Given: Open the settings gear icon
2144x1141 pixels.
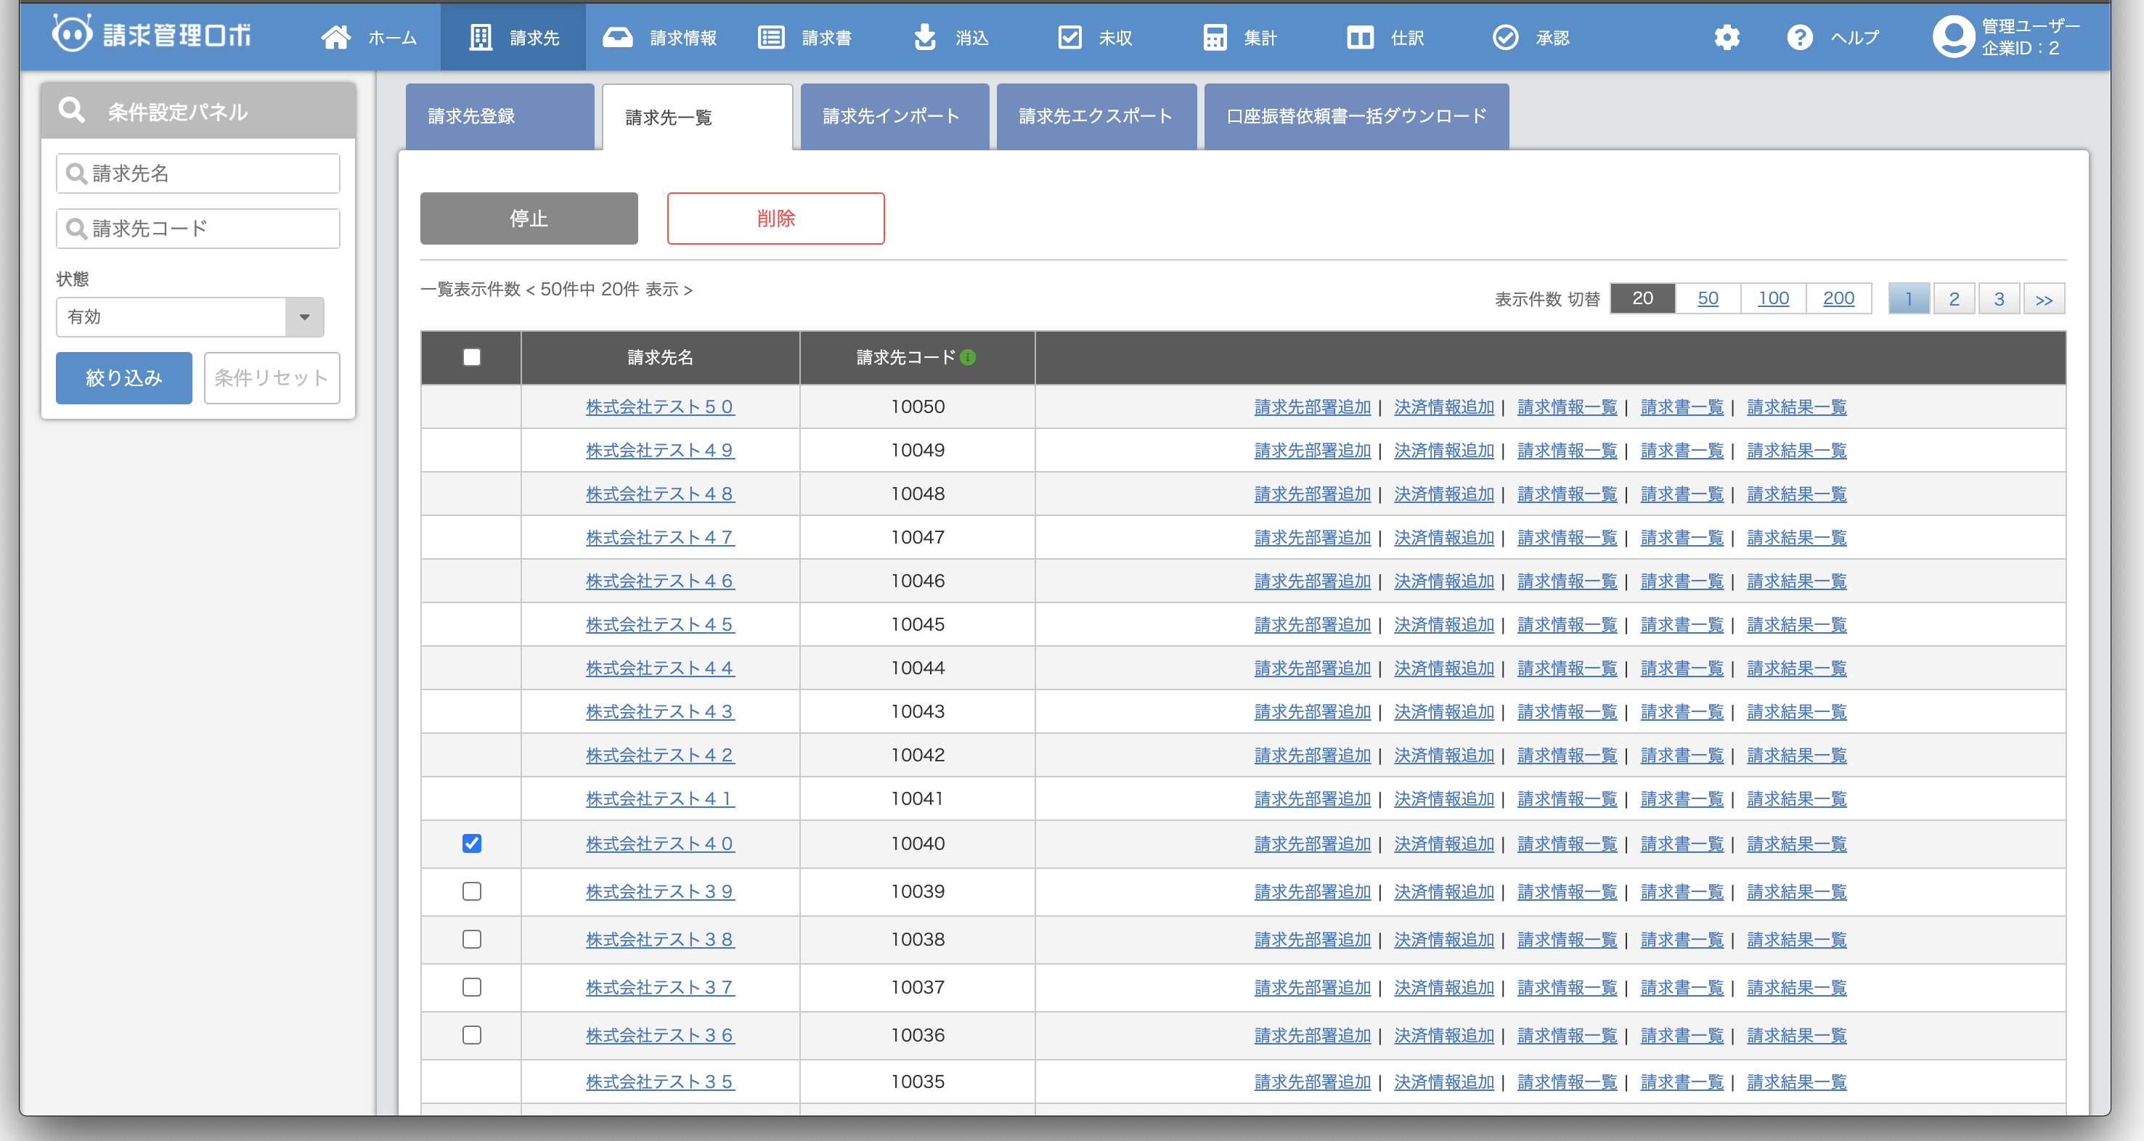Looking at the screenshot, I should point(1727,38).
